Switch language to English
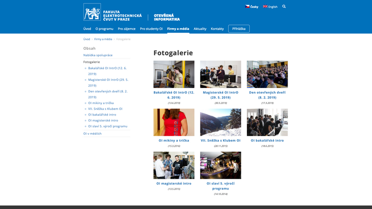The height and width of the screenshot is (209, 372). click(x=270, y=7)
